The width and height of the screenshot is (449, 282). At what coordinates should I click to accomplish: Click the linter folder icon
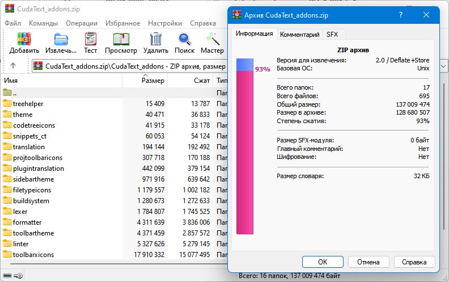(x=7, y=243)
